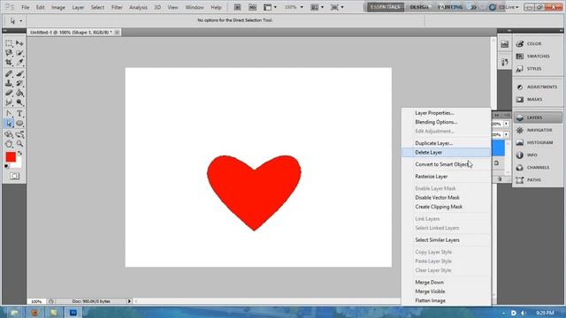Close the Untitled-1 document tab
566x318 pixels.
click(117, 33)
